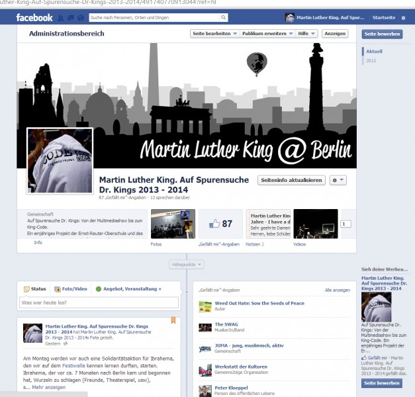Click Weed Out Hate page icon
Screen dimensions: 415x397
click(x=205, y=306)
